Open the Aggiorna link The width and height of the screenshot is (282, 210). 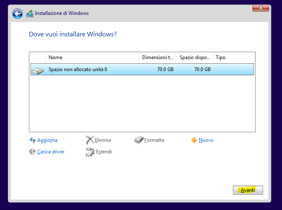[x=47, y=140]
